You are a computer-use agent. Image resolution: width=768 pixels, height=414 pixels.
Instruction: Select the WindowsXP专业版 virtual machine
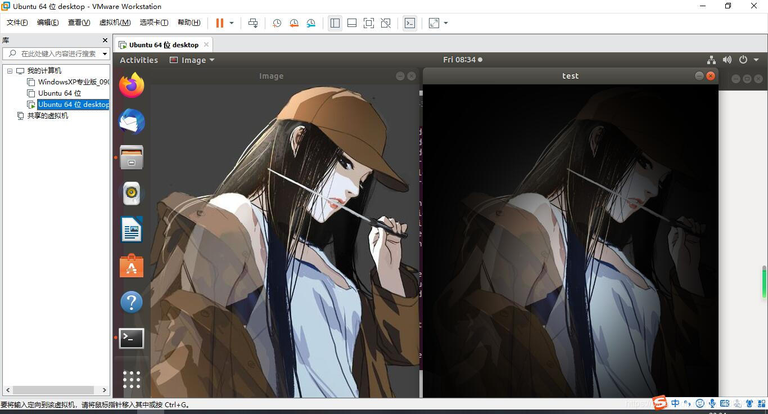point(73,82)
